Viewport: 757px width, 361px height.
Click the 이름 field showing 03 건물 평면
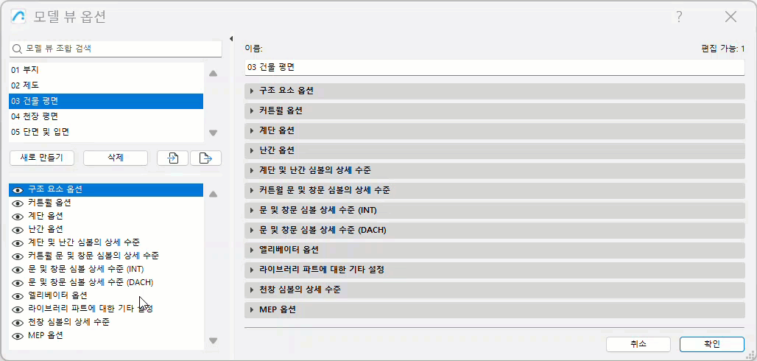(x=495, y=67)
